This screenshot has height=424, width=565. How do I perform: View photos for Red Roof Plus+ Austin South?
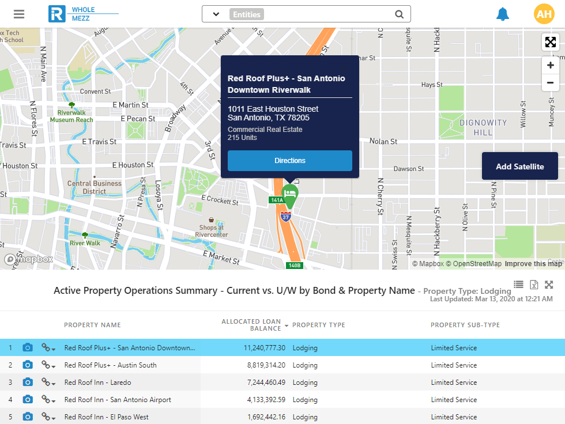[28, 365]
